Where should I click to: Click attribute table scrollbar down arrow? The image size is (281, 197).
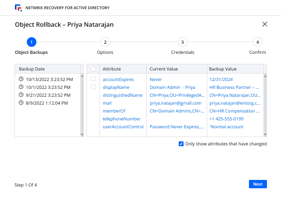click(265, 134)
